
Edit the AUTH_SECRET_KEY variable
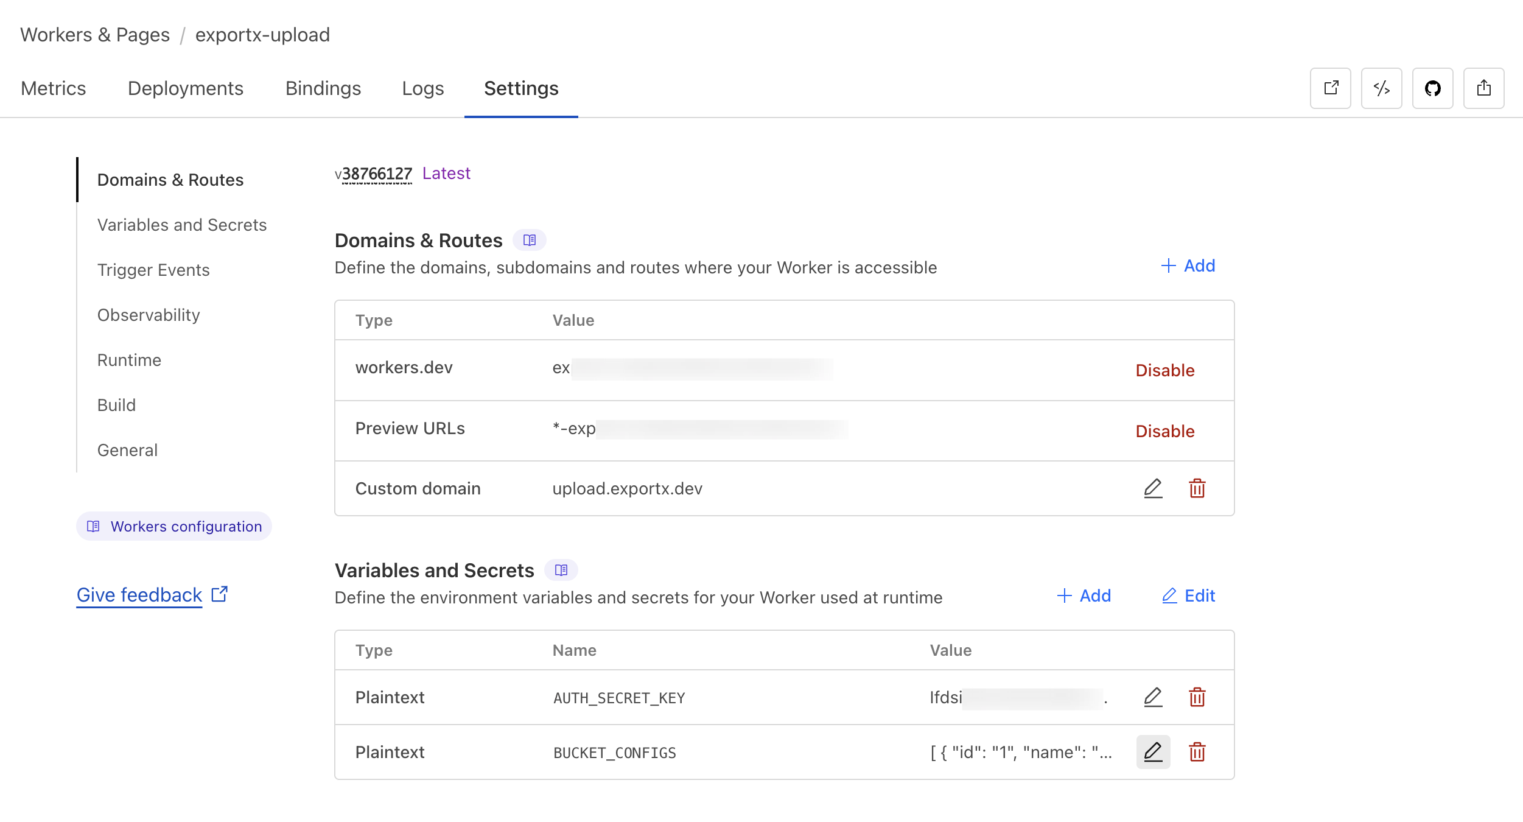[1153, 697]
